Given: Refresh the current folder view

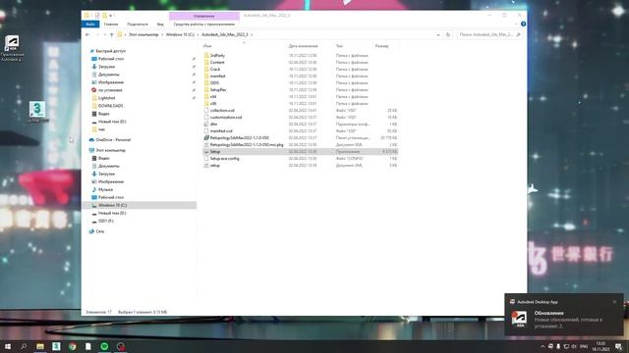Looking at the screenshot, I should [448, 35].
